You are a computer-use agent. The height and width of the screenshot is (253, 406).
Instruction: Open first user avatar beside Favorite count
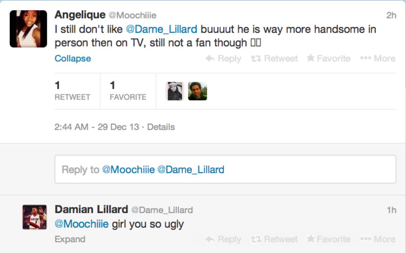tap(175, 91)
